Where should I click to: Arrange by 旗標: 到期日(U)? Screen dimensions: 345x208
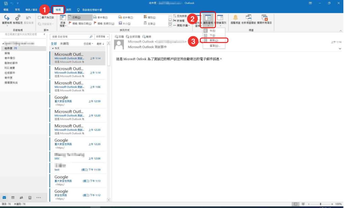coord(104,23)
